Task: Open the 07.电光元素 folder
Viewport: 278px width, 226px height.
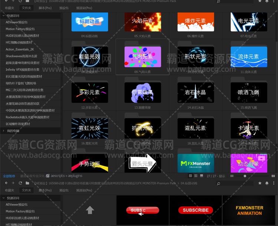Action: coord(249,22)
